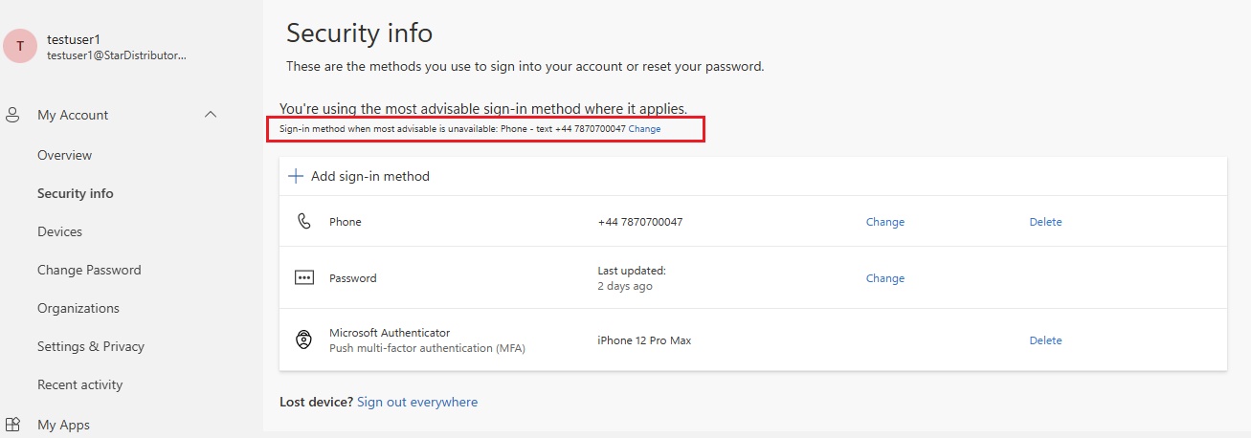This screenshot has width=1251, height=438.
Task: Click the plus icon for adding sign-in method
Action: tap(296, 176)
